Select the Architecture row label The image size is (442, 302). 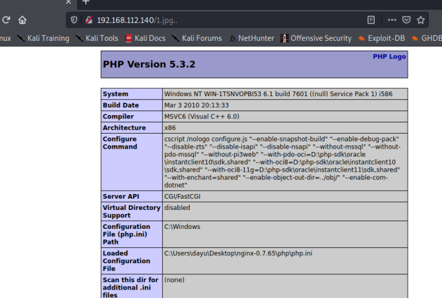[124, 128]
